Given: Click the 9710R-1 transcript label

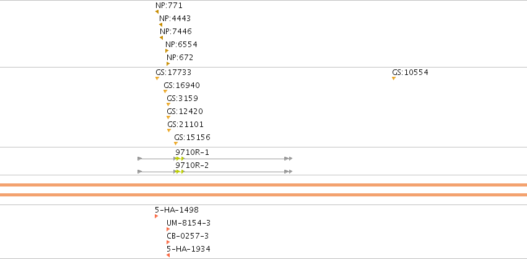Looking at the screenshot, I should (x=192, y=152).
